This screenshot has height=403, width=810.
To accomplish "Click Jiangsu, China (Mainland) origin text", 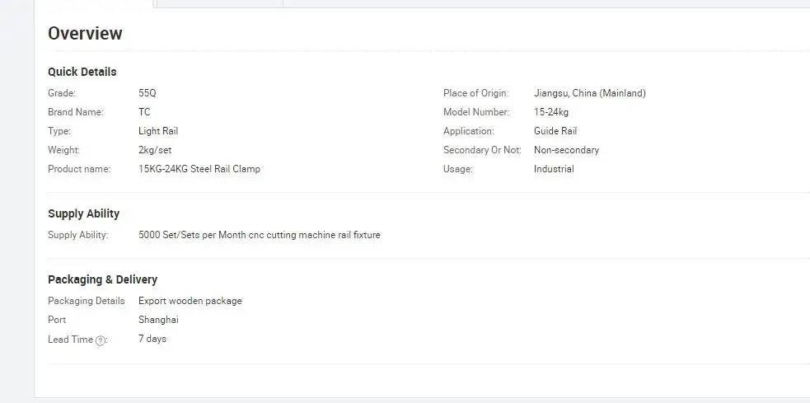I will point(590,93).
